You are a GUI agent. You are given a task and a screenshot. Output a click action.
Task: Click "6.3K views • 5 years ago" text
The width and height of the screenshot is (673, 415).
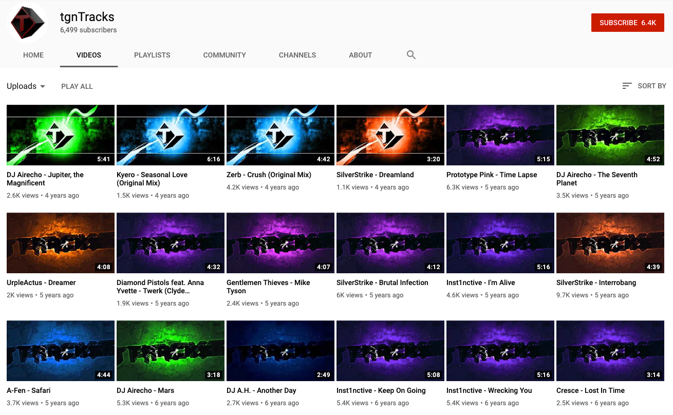tap(483, 187)
